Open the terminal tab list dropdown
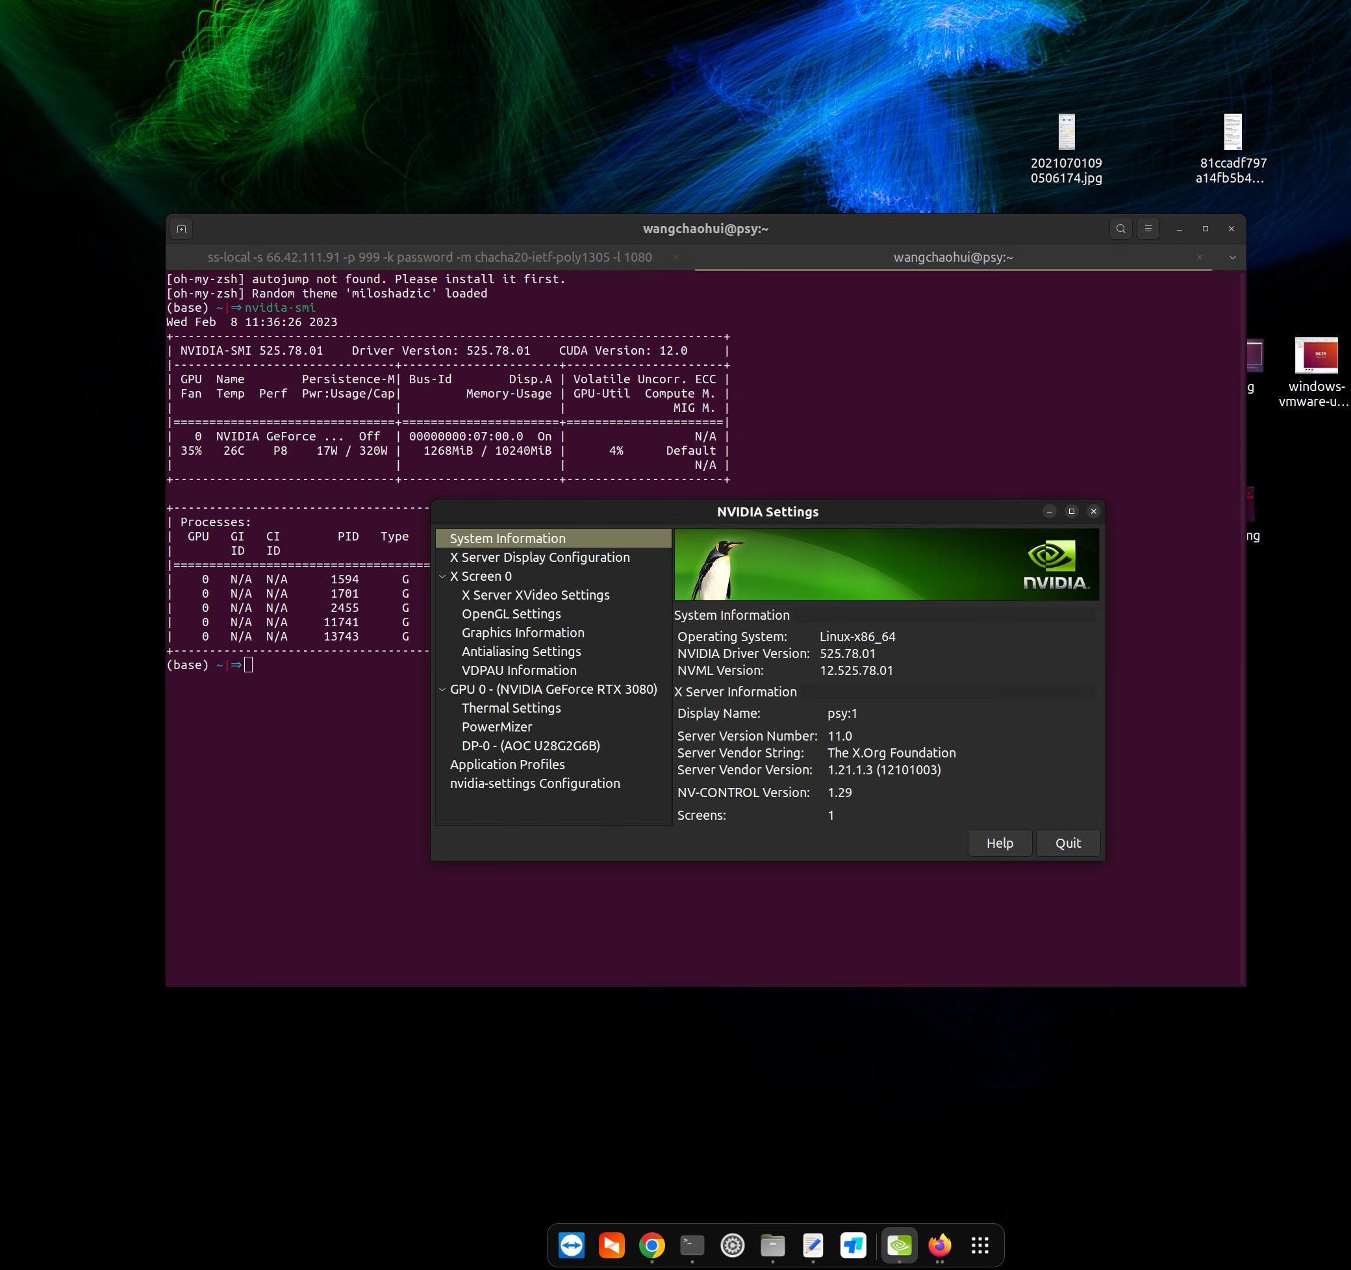The width and height of the screenshot is (1351, 1270). [1232, 257]
